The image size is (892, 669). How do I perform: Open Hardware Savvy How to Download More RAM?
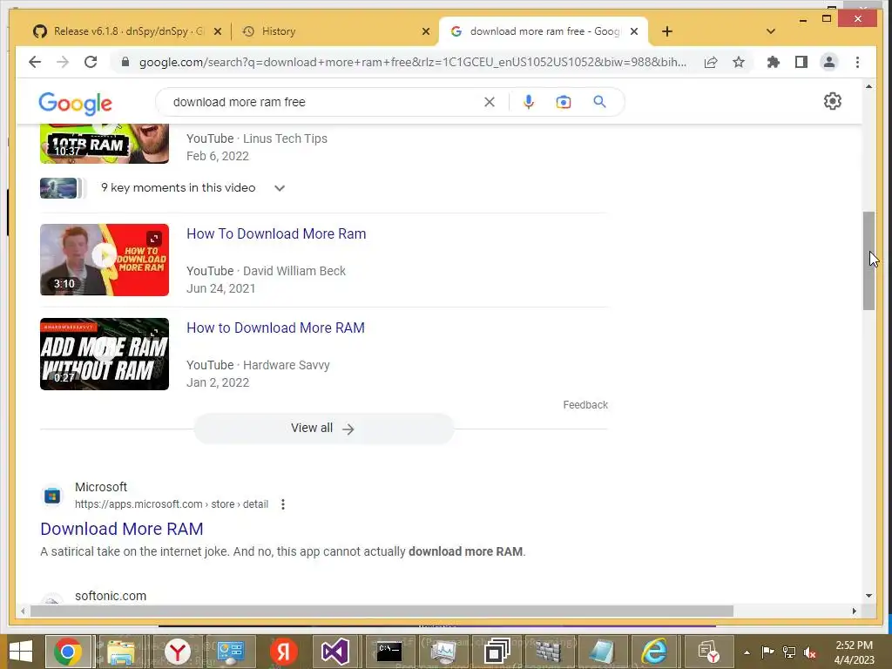(275, 328)
